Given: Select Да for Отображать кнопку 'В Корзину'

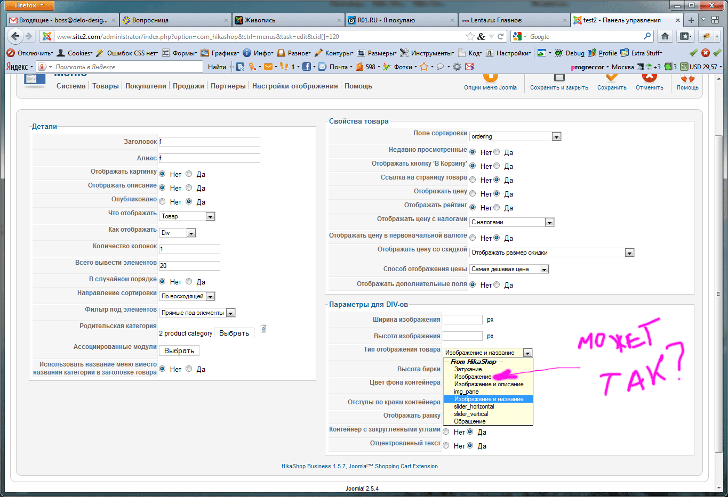Looking at the screenshot, I should pos(497,166).
